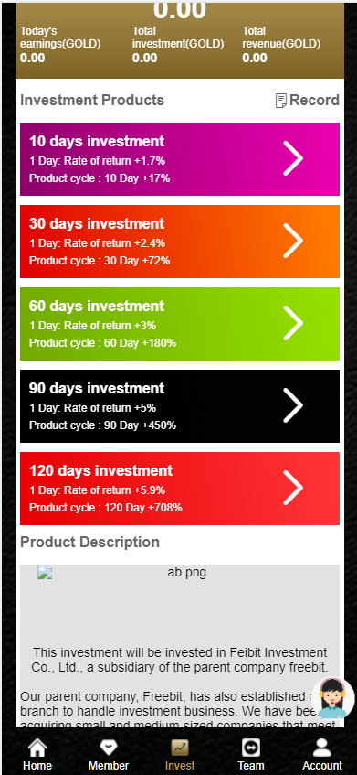Open the Home house icon

click(x=37, y=748)
